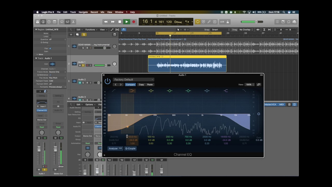332x187 pixels.
Task: Stop playback with the Stop button
Action: point(120,22)
